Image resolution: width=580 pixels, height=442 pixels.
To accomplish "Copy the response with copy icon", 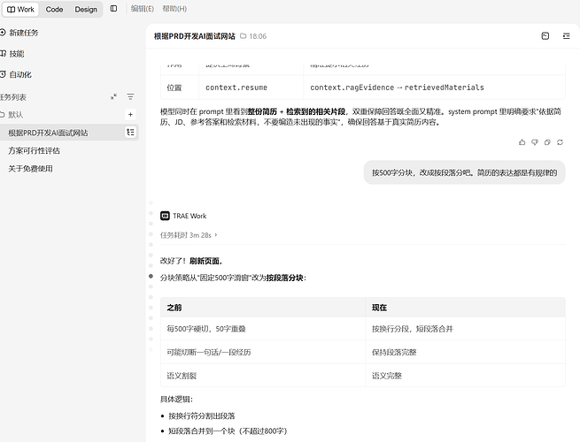I will 547,142.
